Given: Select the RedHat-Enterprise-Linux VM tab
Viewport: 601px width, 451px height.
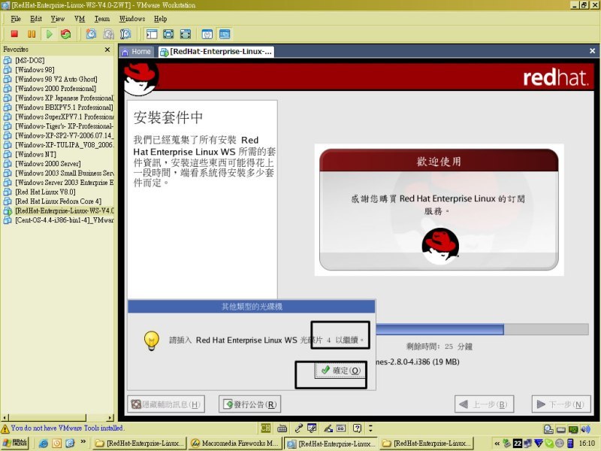Looking at the screenshot, I should pyautogui.click(x=216, y=52).
